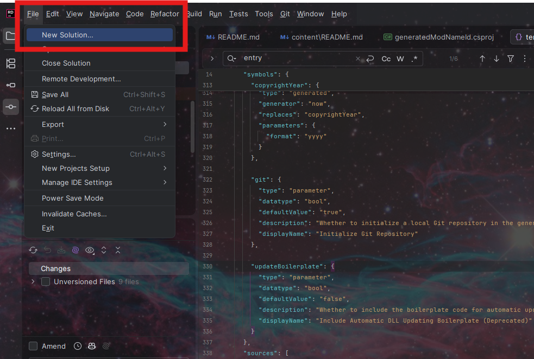Switch to README.md tab
The width and height of the screenshot is (534, 359).
click(233, 37)
